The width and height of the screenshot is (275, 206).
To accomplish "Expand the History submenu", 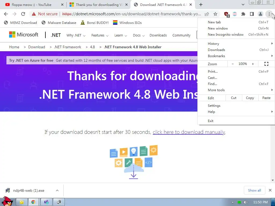I will 236,44.
